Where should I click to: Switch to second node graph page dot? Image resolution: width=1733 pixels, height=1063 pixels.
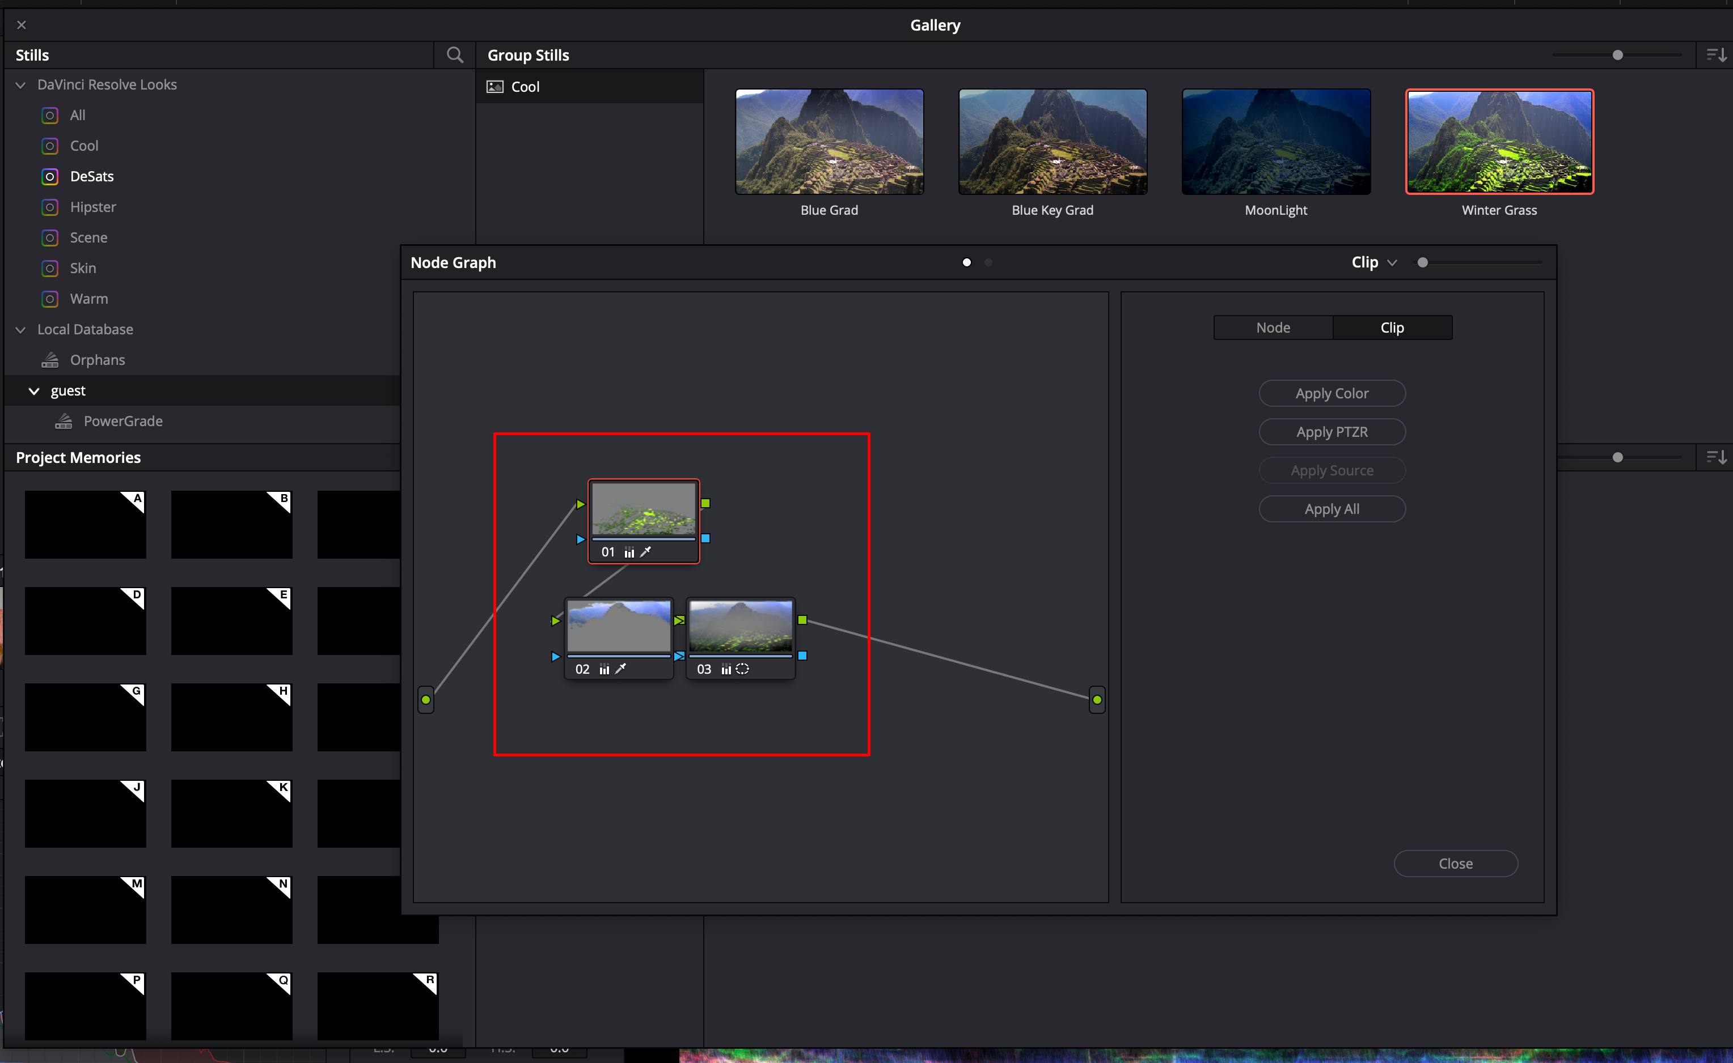[x=988, y=262]
